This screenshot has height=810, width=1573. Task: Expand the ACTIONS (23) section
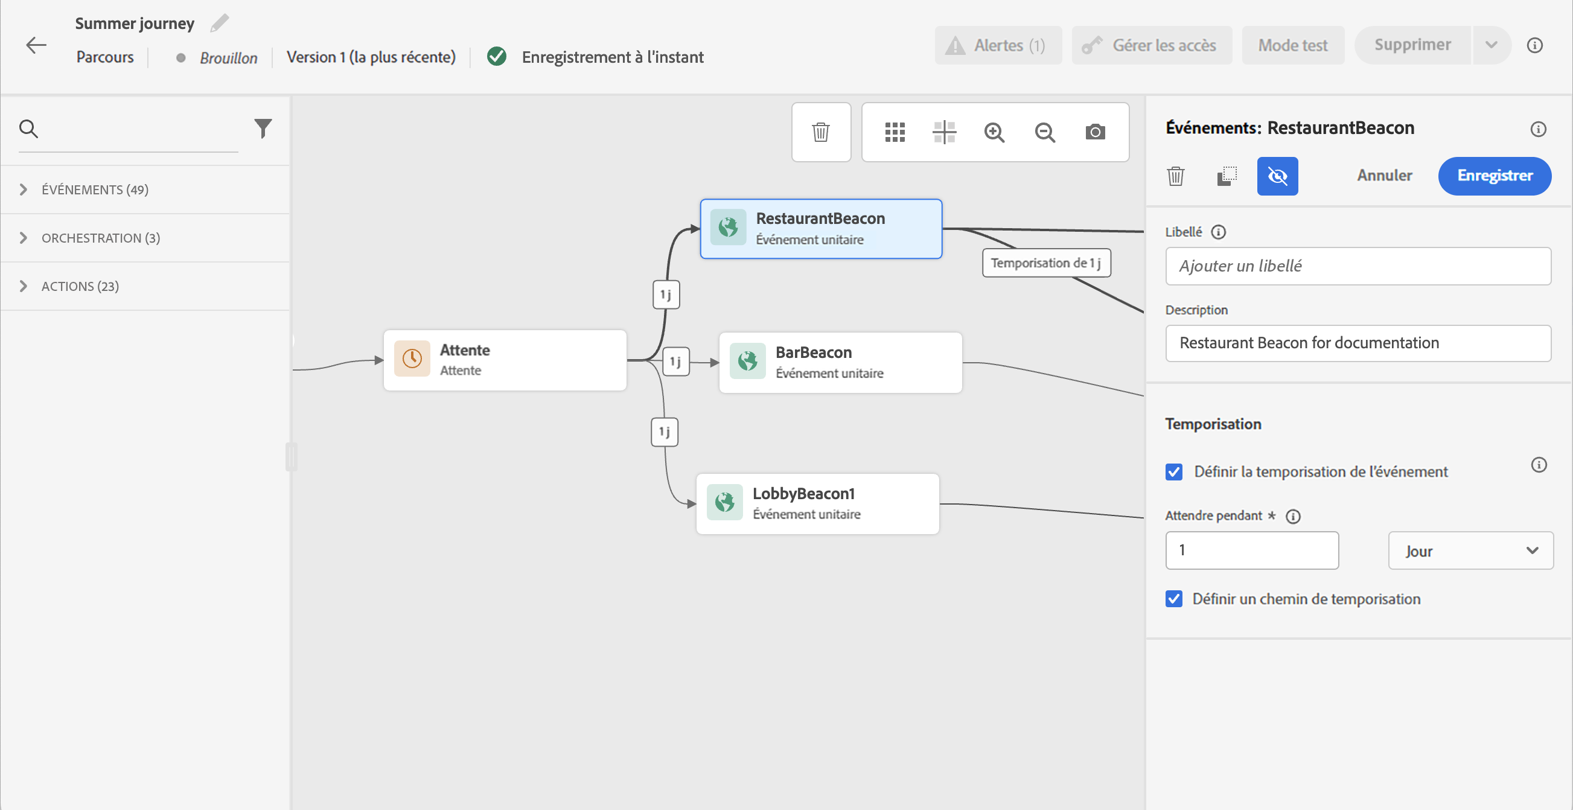pos(23,286)
